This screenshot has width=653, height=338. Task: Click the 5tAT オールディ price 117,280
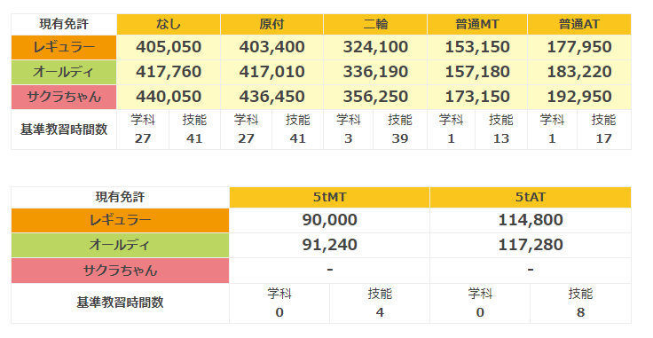pyautogui.click(x=531, y=245)
